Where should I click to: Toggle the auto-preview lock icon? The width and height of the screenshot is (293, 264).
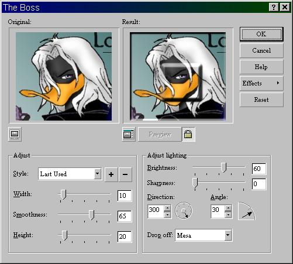188,134
